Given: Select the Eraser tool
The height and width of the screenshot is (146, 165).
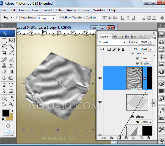Looking at the screenshot, I should (4, 72).
